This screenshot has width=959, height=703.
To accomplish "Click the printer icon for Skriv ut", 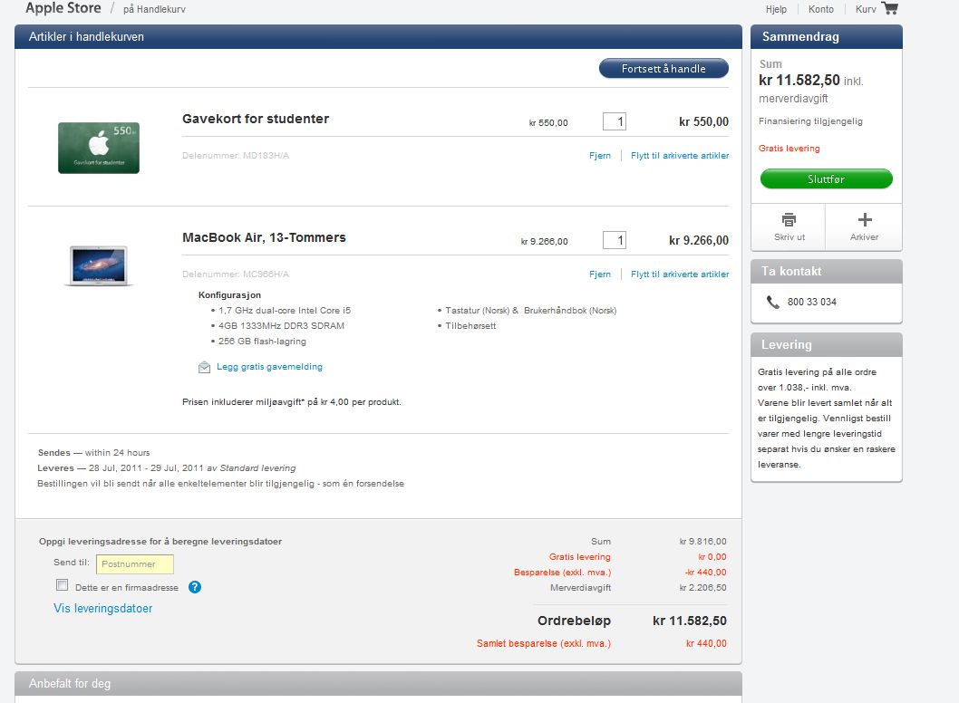I will (x=789, y=219).
